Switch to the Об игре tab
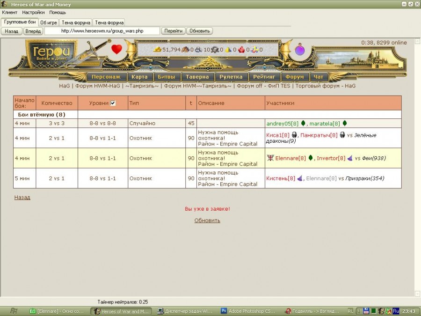 (49, 22)
